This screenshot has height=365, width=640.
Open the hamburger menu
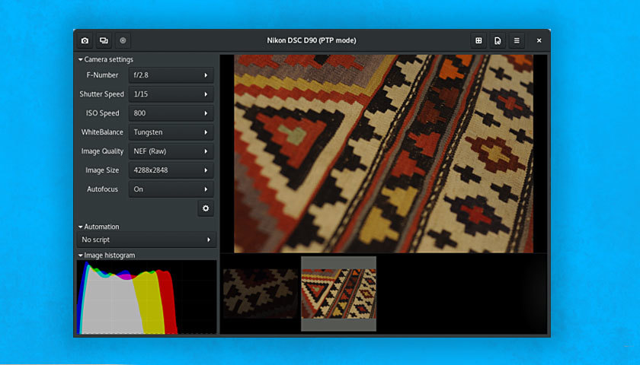[x=517, y=40]
